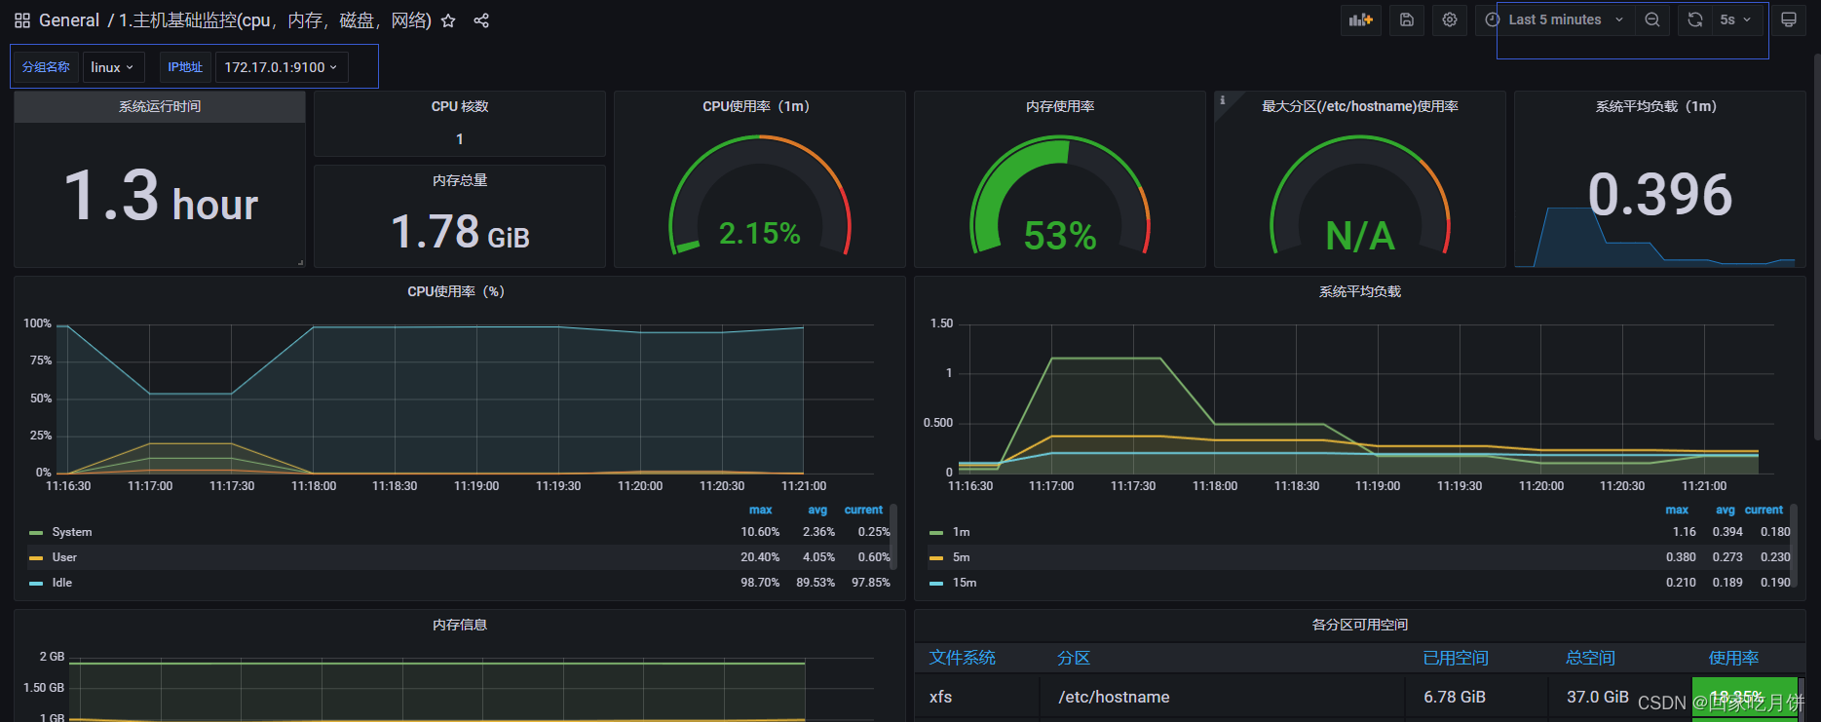
Task: Toggle the 1m series in load legend
Action: [962, 532]
